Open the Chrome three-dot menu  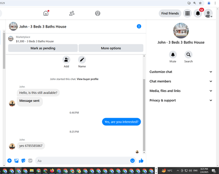[x=215, y=3]
